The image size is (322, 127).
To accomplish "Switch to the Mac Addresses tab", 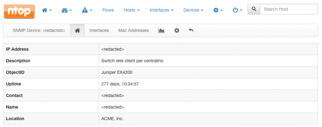I will [x=133, y=30].
